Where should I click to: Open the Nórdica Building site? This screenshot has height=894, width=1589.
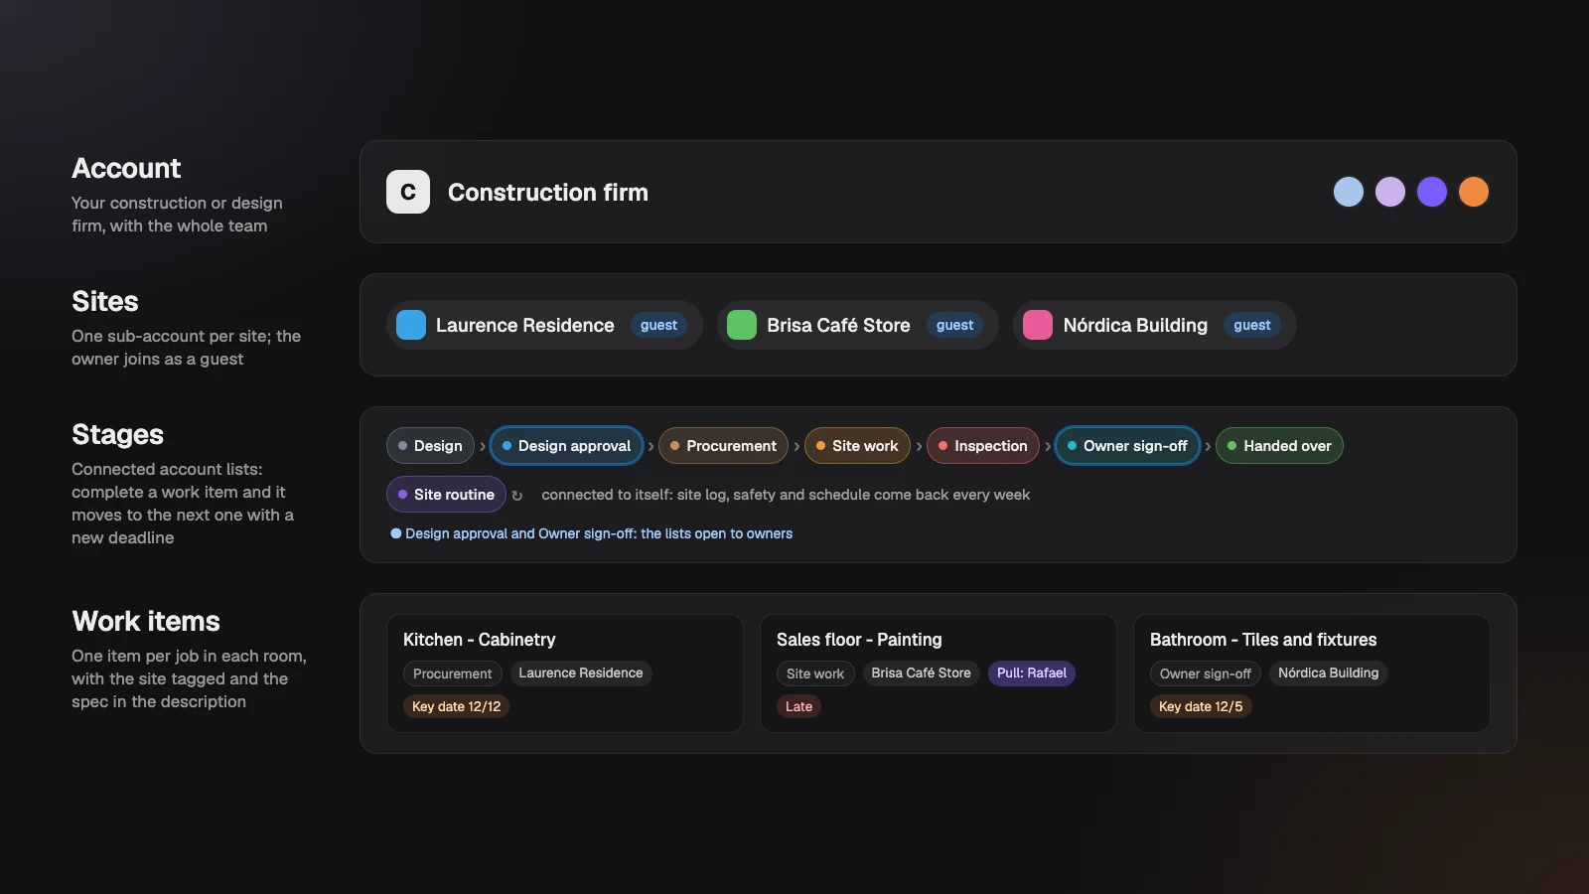click(1155, 325)
